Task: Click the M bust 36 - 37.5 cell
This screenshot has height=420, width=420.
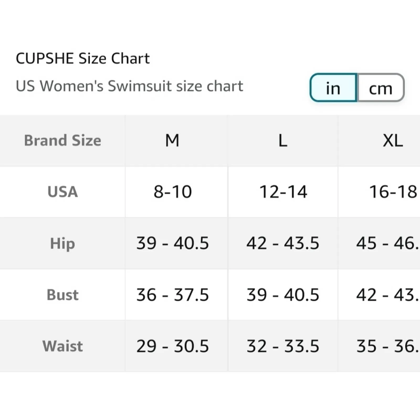Action: click(x=173, y=295)
